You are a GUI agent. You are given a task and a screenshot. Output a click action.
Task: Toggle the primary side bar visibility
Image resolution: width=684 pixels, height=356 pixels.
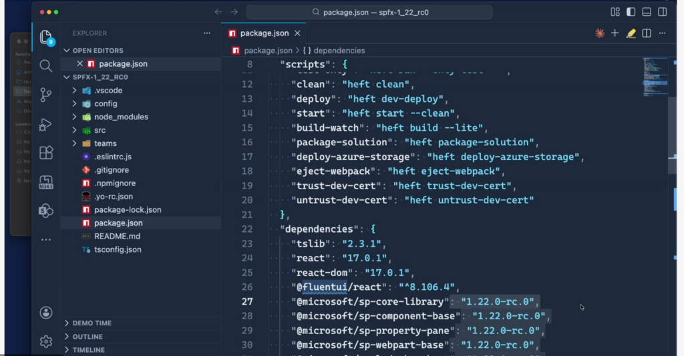631,12
